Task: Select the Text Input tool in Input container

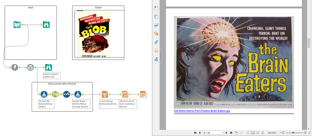Action: (x=17, y=24)
